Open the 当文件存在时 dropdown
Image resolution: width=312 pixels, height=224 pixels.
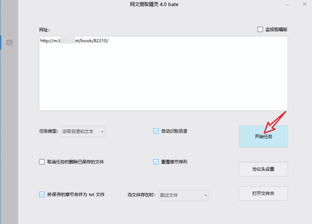[183, 195]
